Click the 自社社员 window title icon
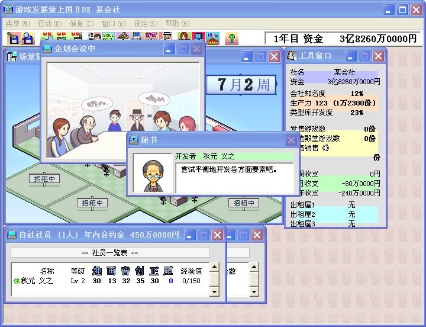Screen dimensions: 426x327 [x=12, y=235]
